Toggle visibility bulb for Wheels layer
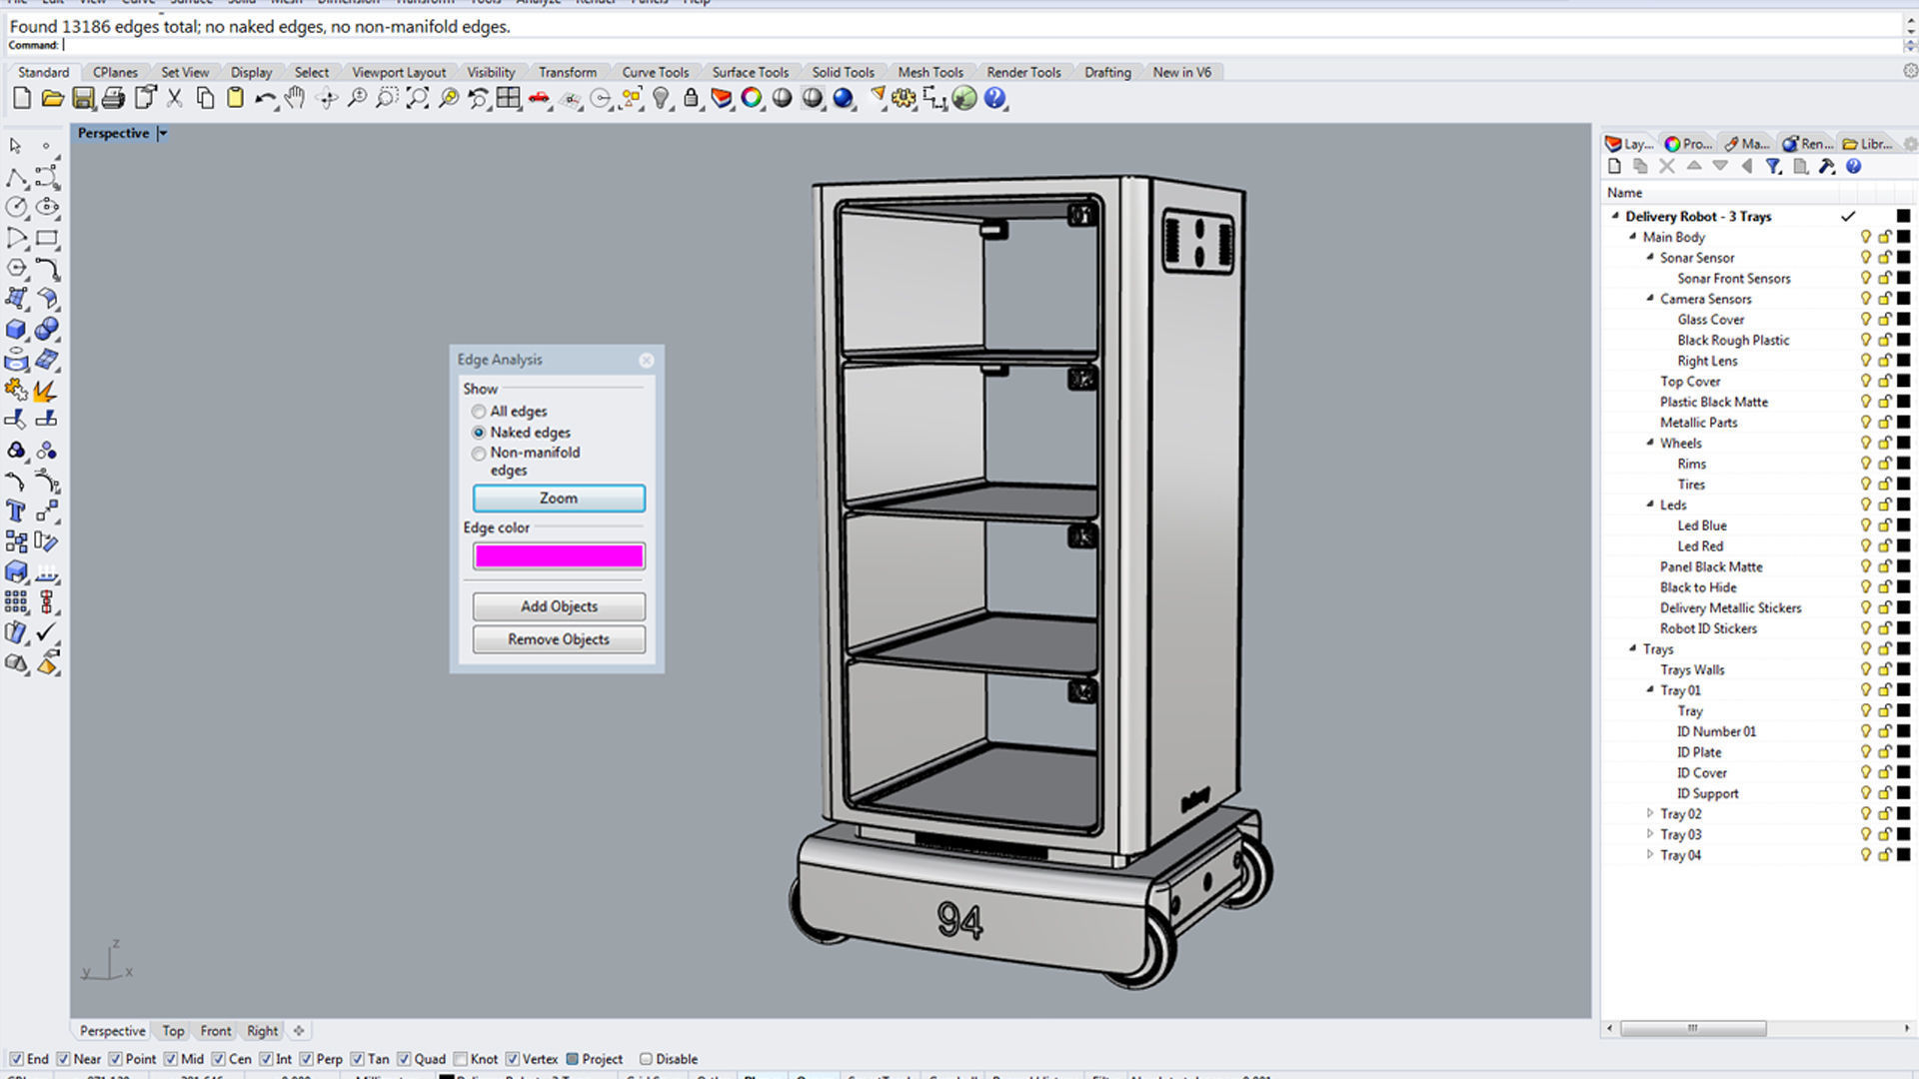Viewport: 1919px width, 1079px height. pos(1865,443)
